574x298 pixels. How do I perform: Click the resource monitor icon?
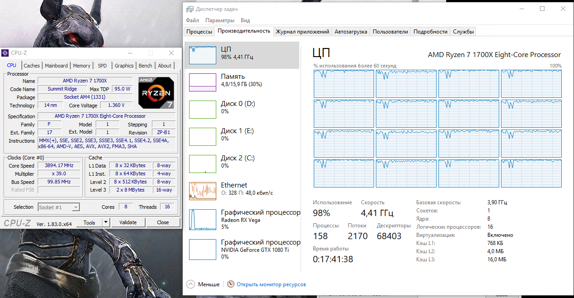point(231,284)
